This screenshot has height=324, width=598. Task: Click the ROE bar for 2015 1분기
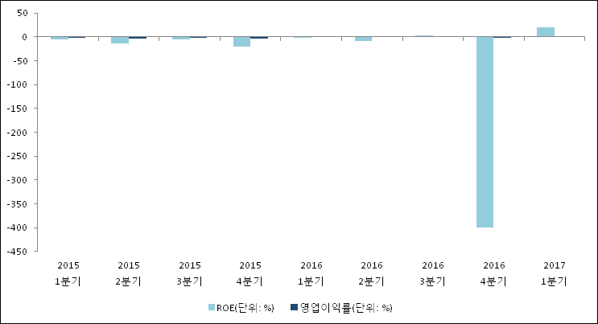coord(59,38)
